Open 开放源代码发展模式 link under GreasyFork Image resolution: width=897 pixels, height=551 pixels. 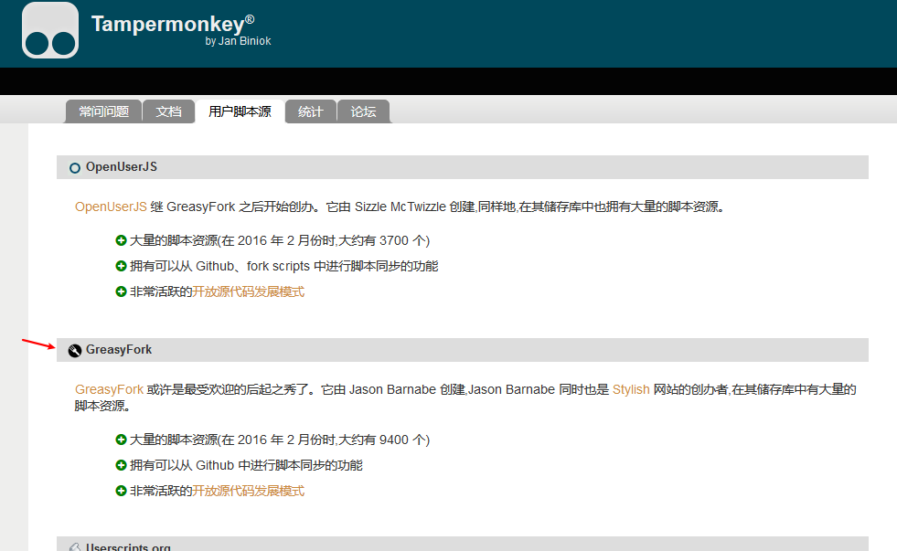[249, 491]
